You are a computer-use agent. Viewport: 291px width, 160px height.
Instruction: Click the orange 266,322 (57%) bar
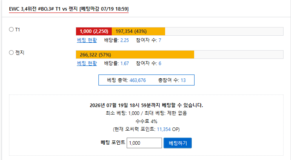coord(135,55)
